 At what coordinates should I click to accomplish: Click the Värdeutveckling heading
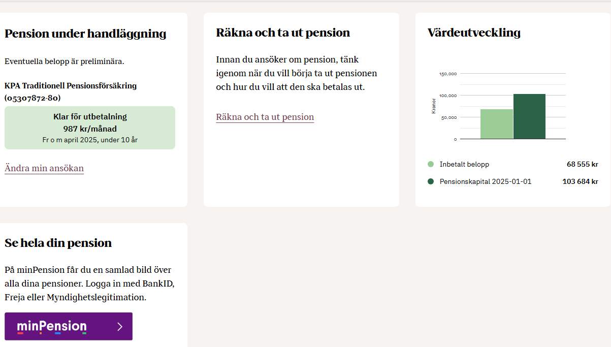click(x=474, y=33)
